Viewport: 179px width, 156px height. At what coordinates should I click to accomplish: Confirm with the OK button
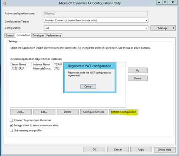94,150
